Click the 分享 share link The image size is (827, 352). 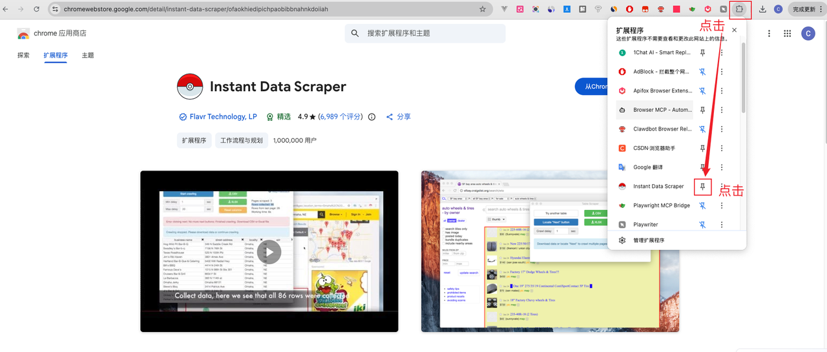[399, 117]
